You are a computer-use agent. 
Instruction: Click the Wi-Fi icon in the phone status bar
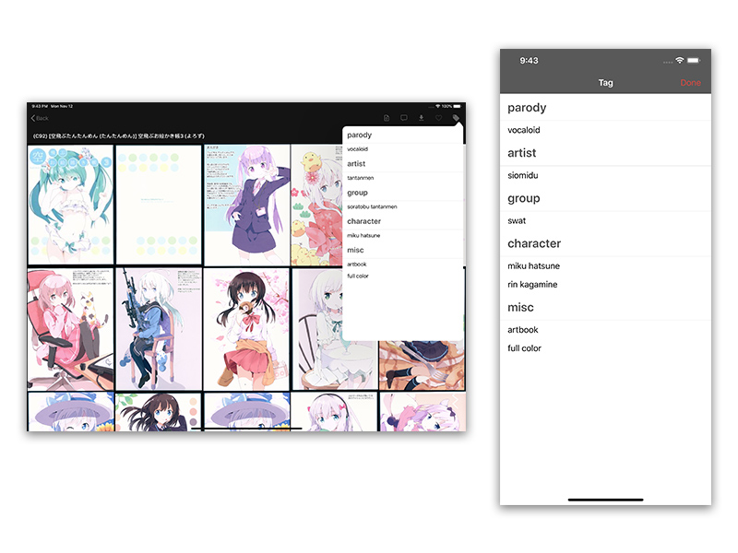click(x=679, y=60)
